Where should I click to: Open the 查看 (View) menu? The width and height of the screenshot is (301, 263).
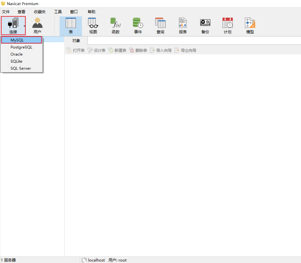pyautogui.click(x=21, y=12)
